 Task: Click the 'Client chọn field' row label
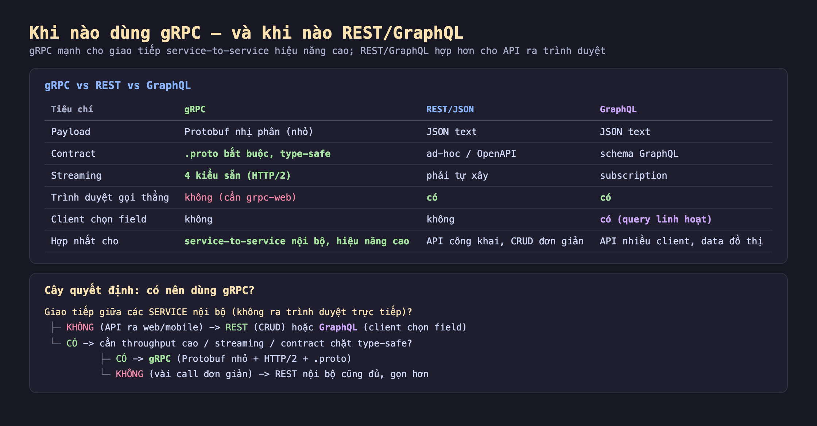[x=98, y=219]
